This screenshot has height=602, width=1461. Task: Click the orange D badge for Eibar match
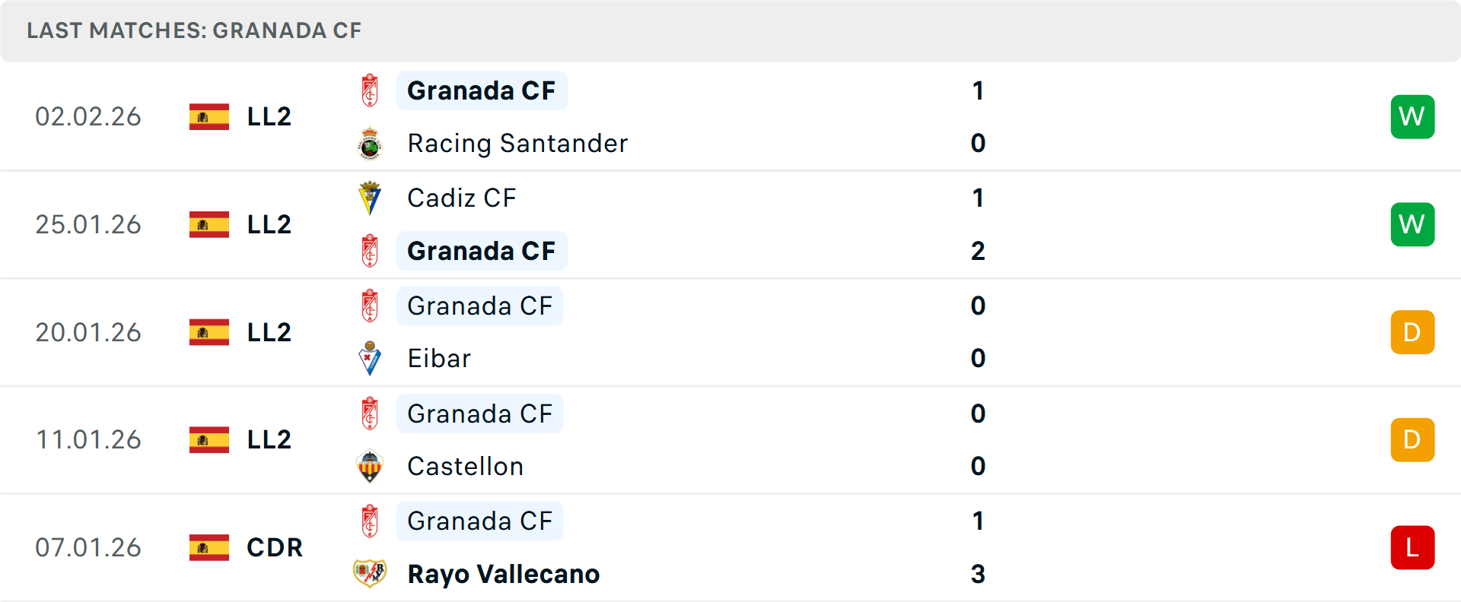pos(1412,332)
